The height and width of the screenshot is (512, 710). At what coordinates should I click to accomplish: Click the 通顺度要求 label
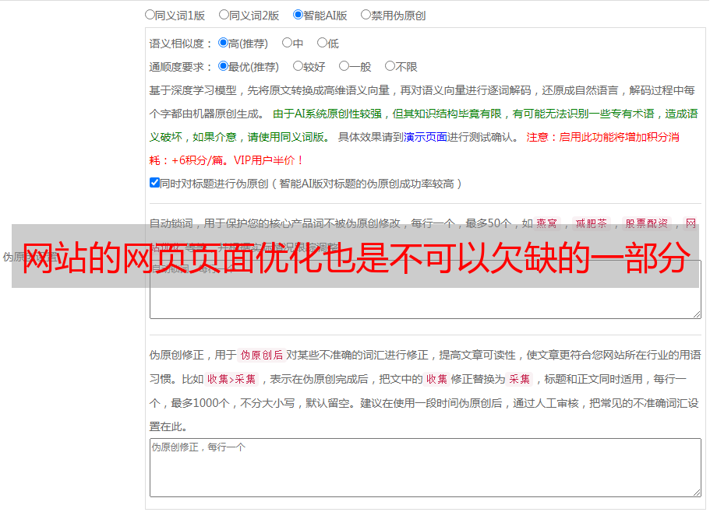181,67
